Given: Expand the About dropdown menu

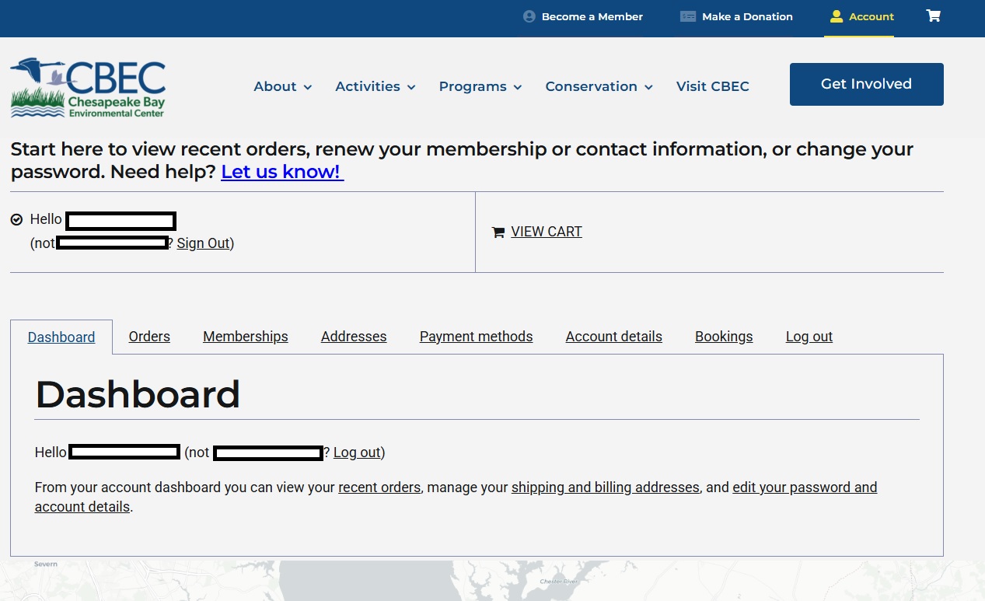Looking at the screenshot, I should coord(283,86).
